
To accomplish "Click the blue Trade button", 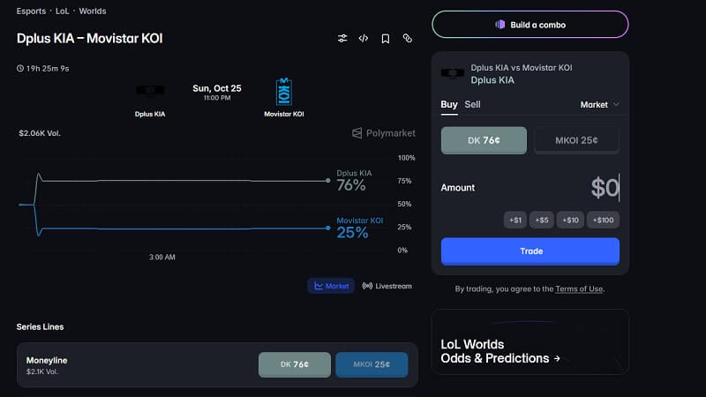I will (x=530, y=251).
